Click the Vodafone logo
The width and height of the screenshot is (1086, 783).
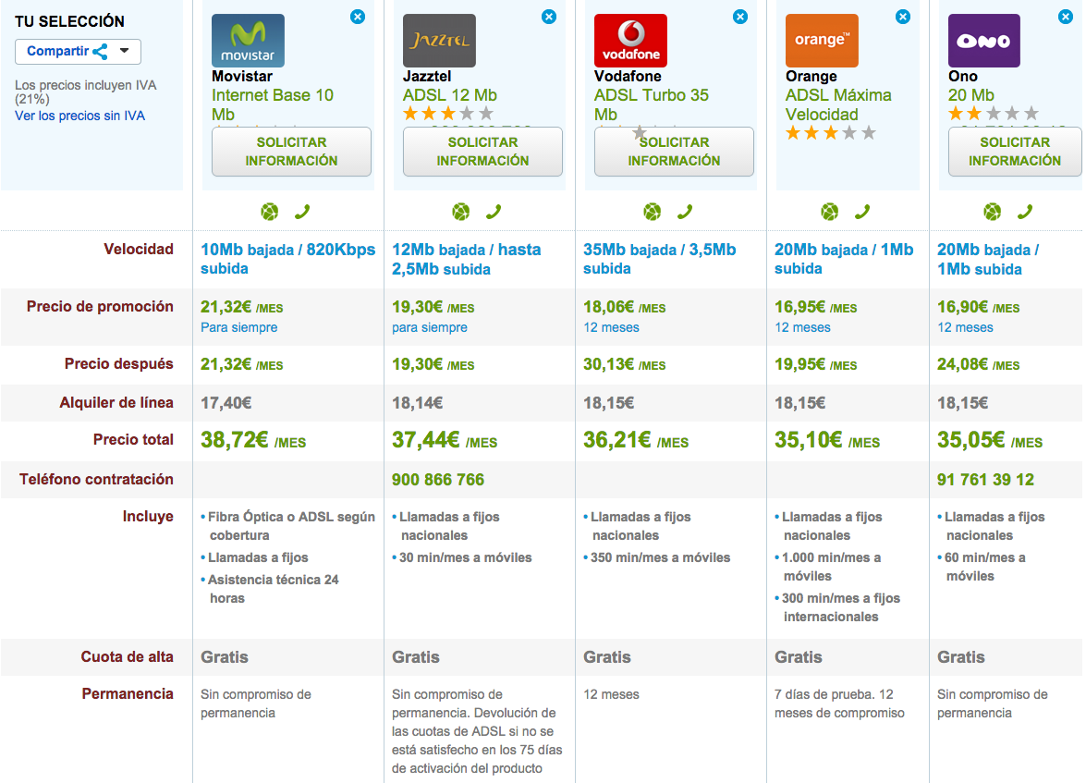pyautogui.click(x=630, y=40)
